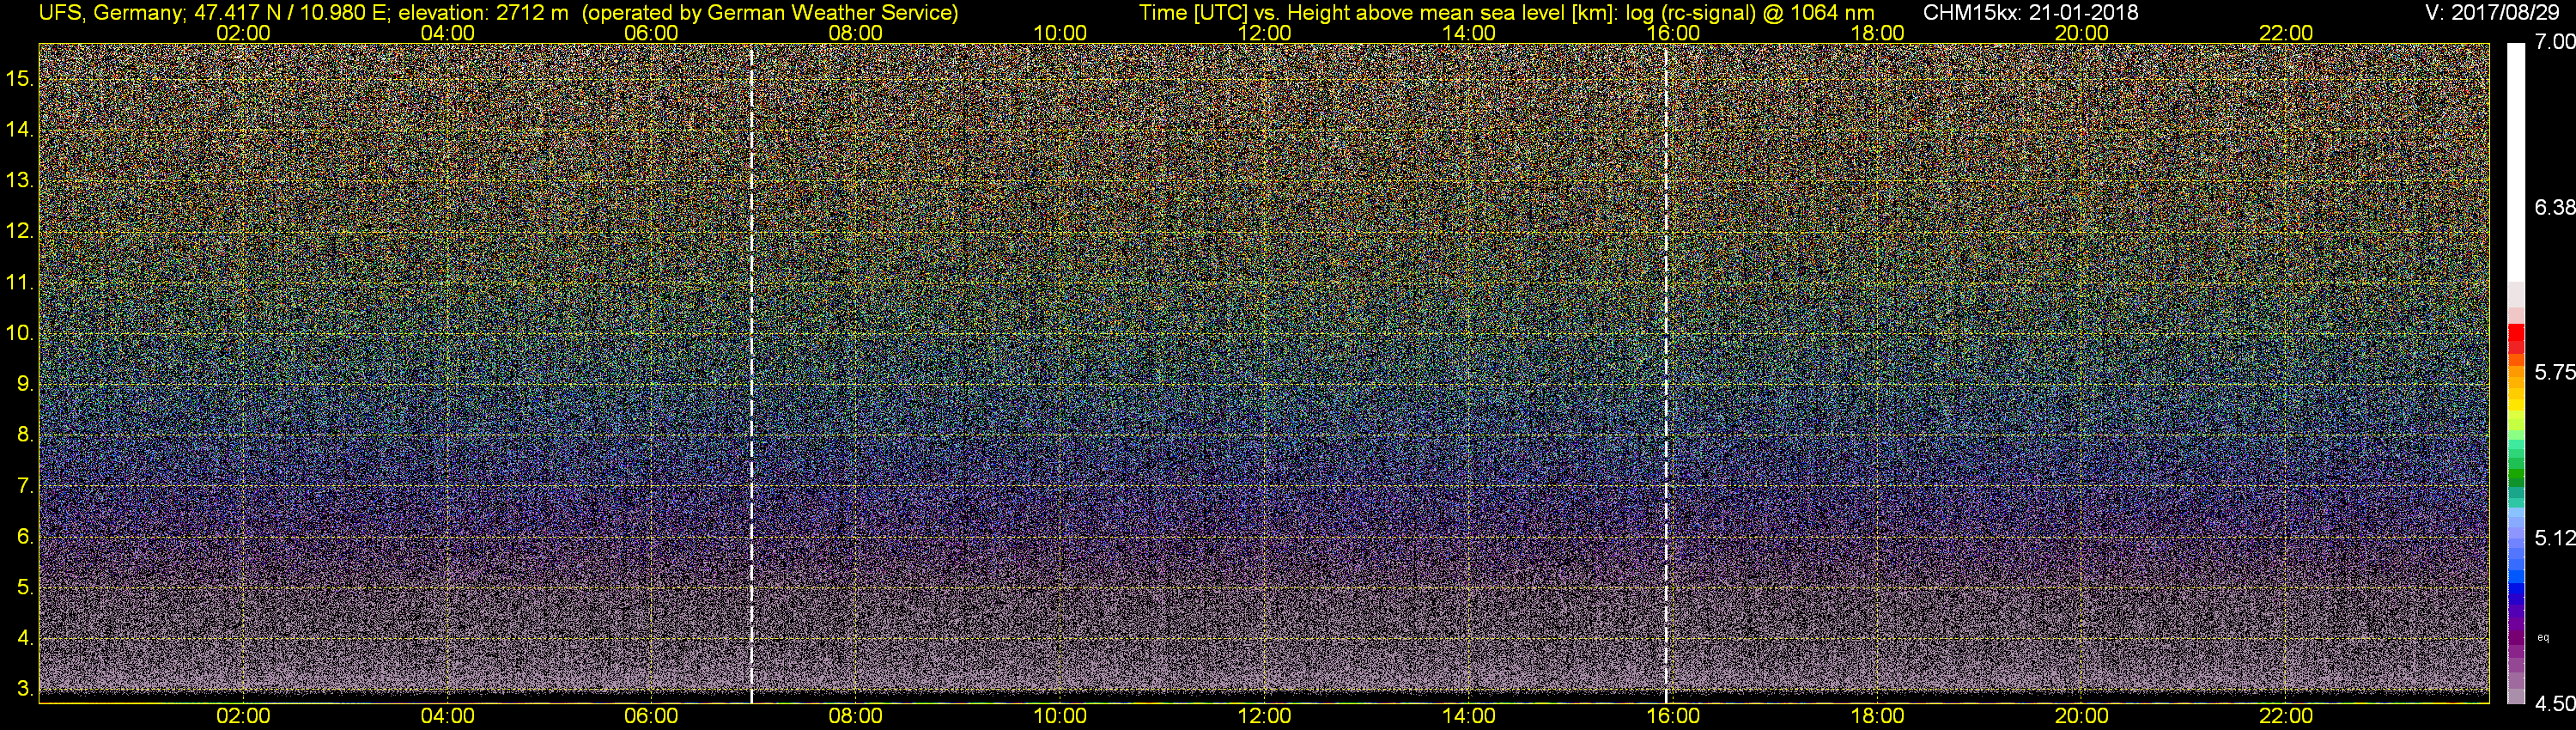Click "02:00" on the upper time axis

(x=243, y=33)
